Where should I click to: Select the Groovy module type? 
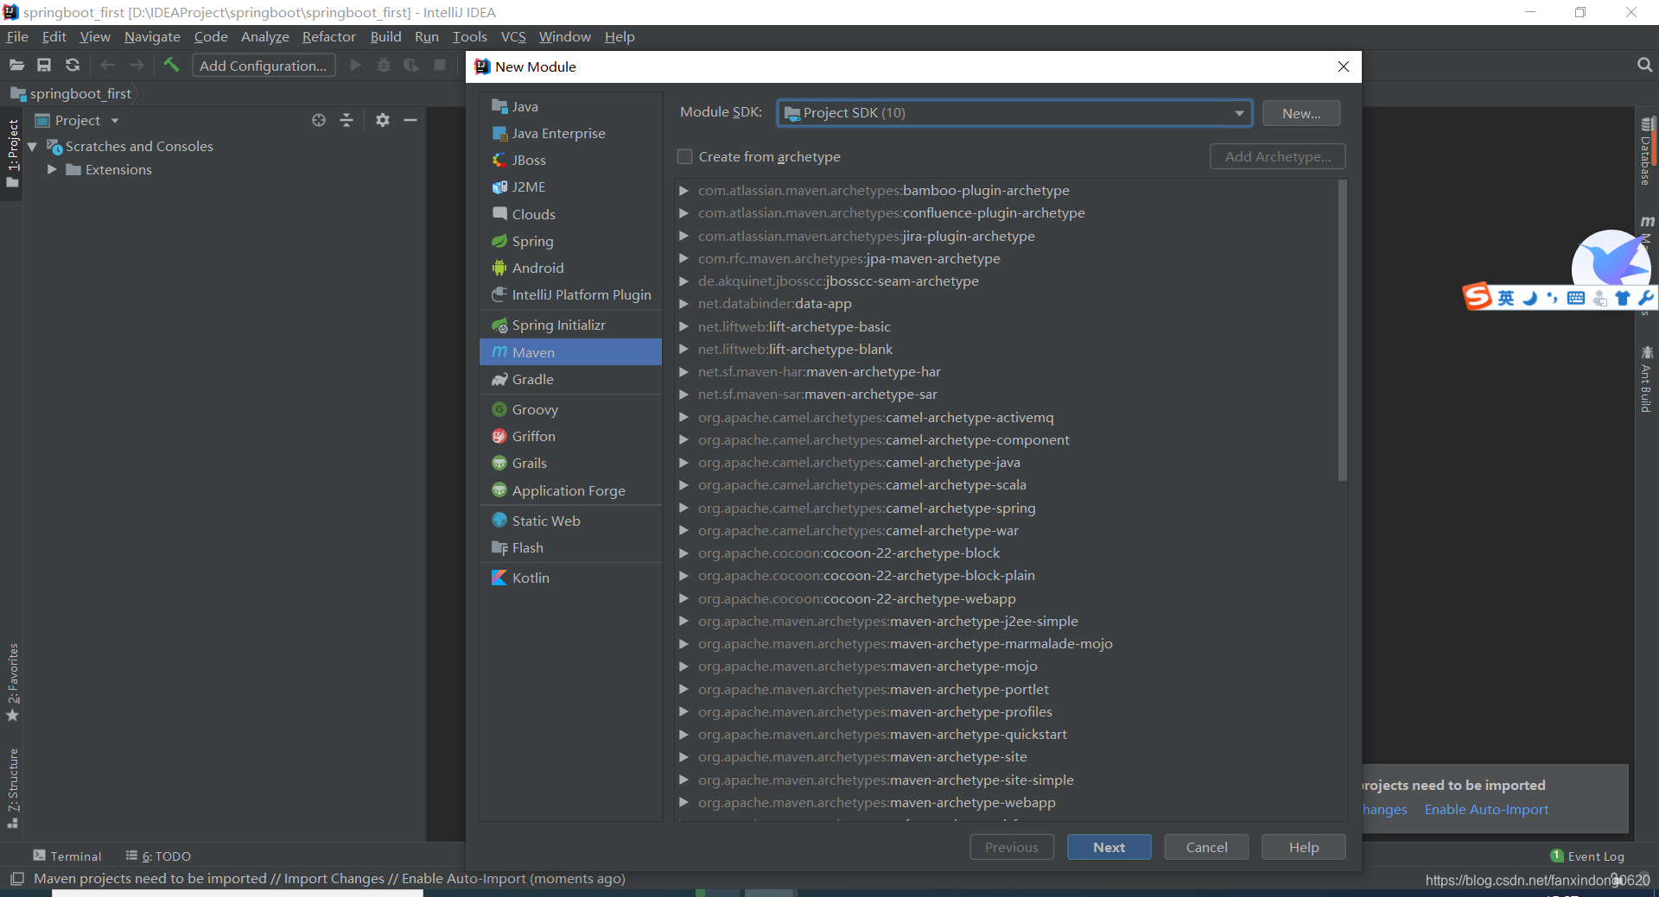pyautogui.click(x=570, y=409)
